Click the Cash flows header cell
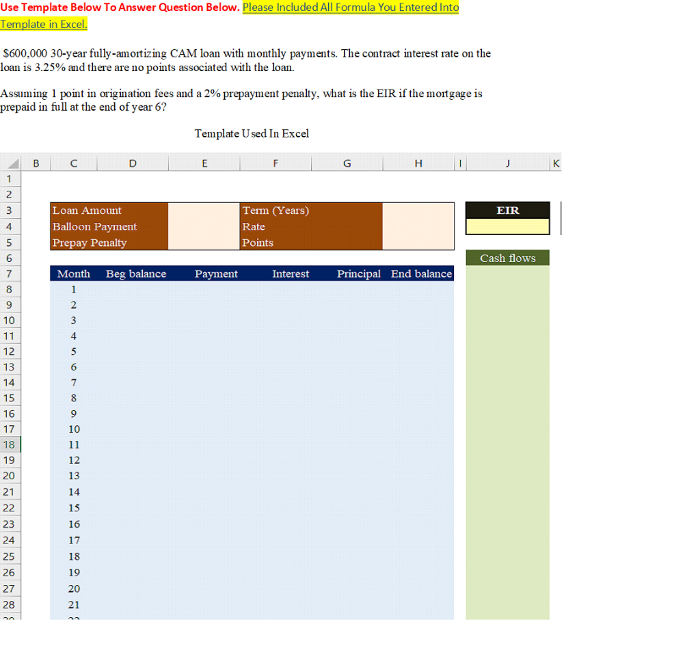Screen dimensions: 700x661 coord(508,258)
